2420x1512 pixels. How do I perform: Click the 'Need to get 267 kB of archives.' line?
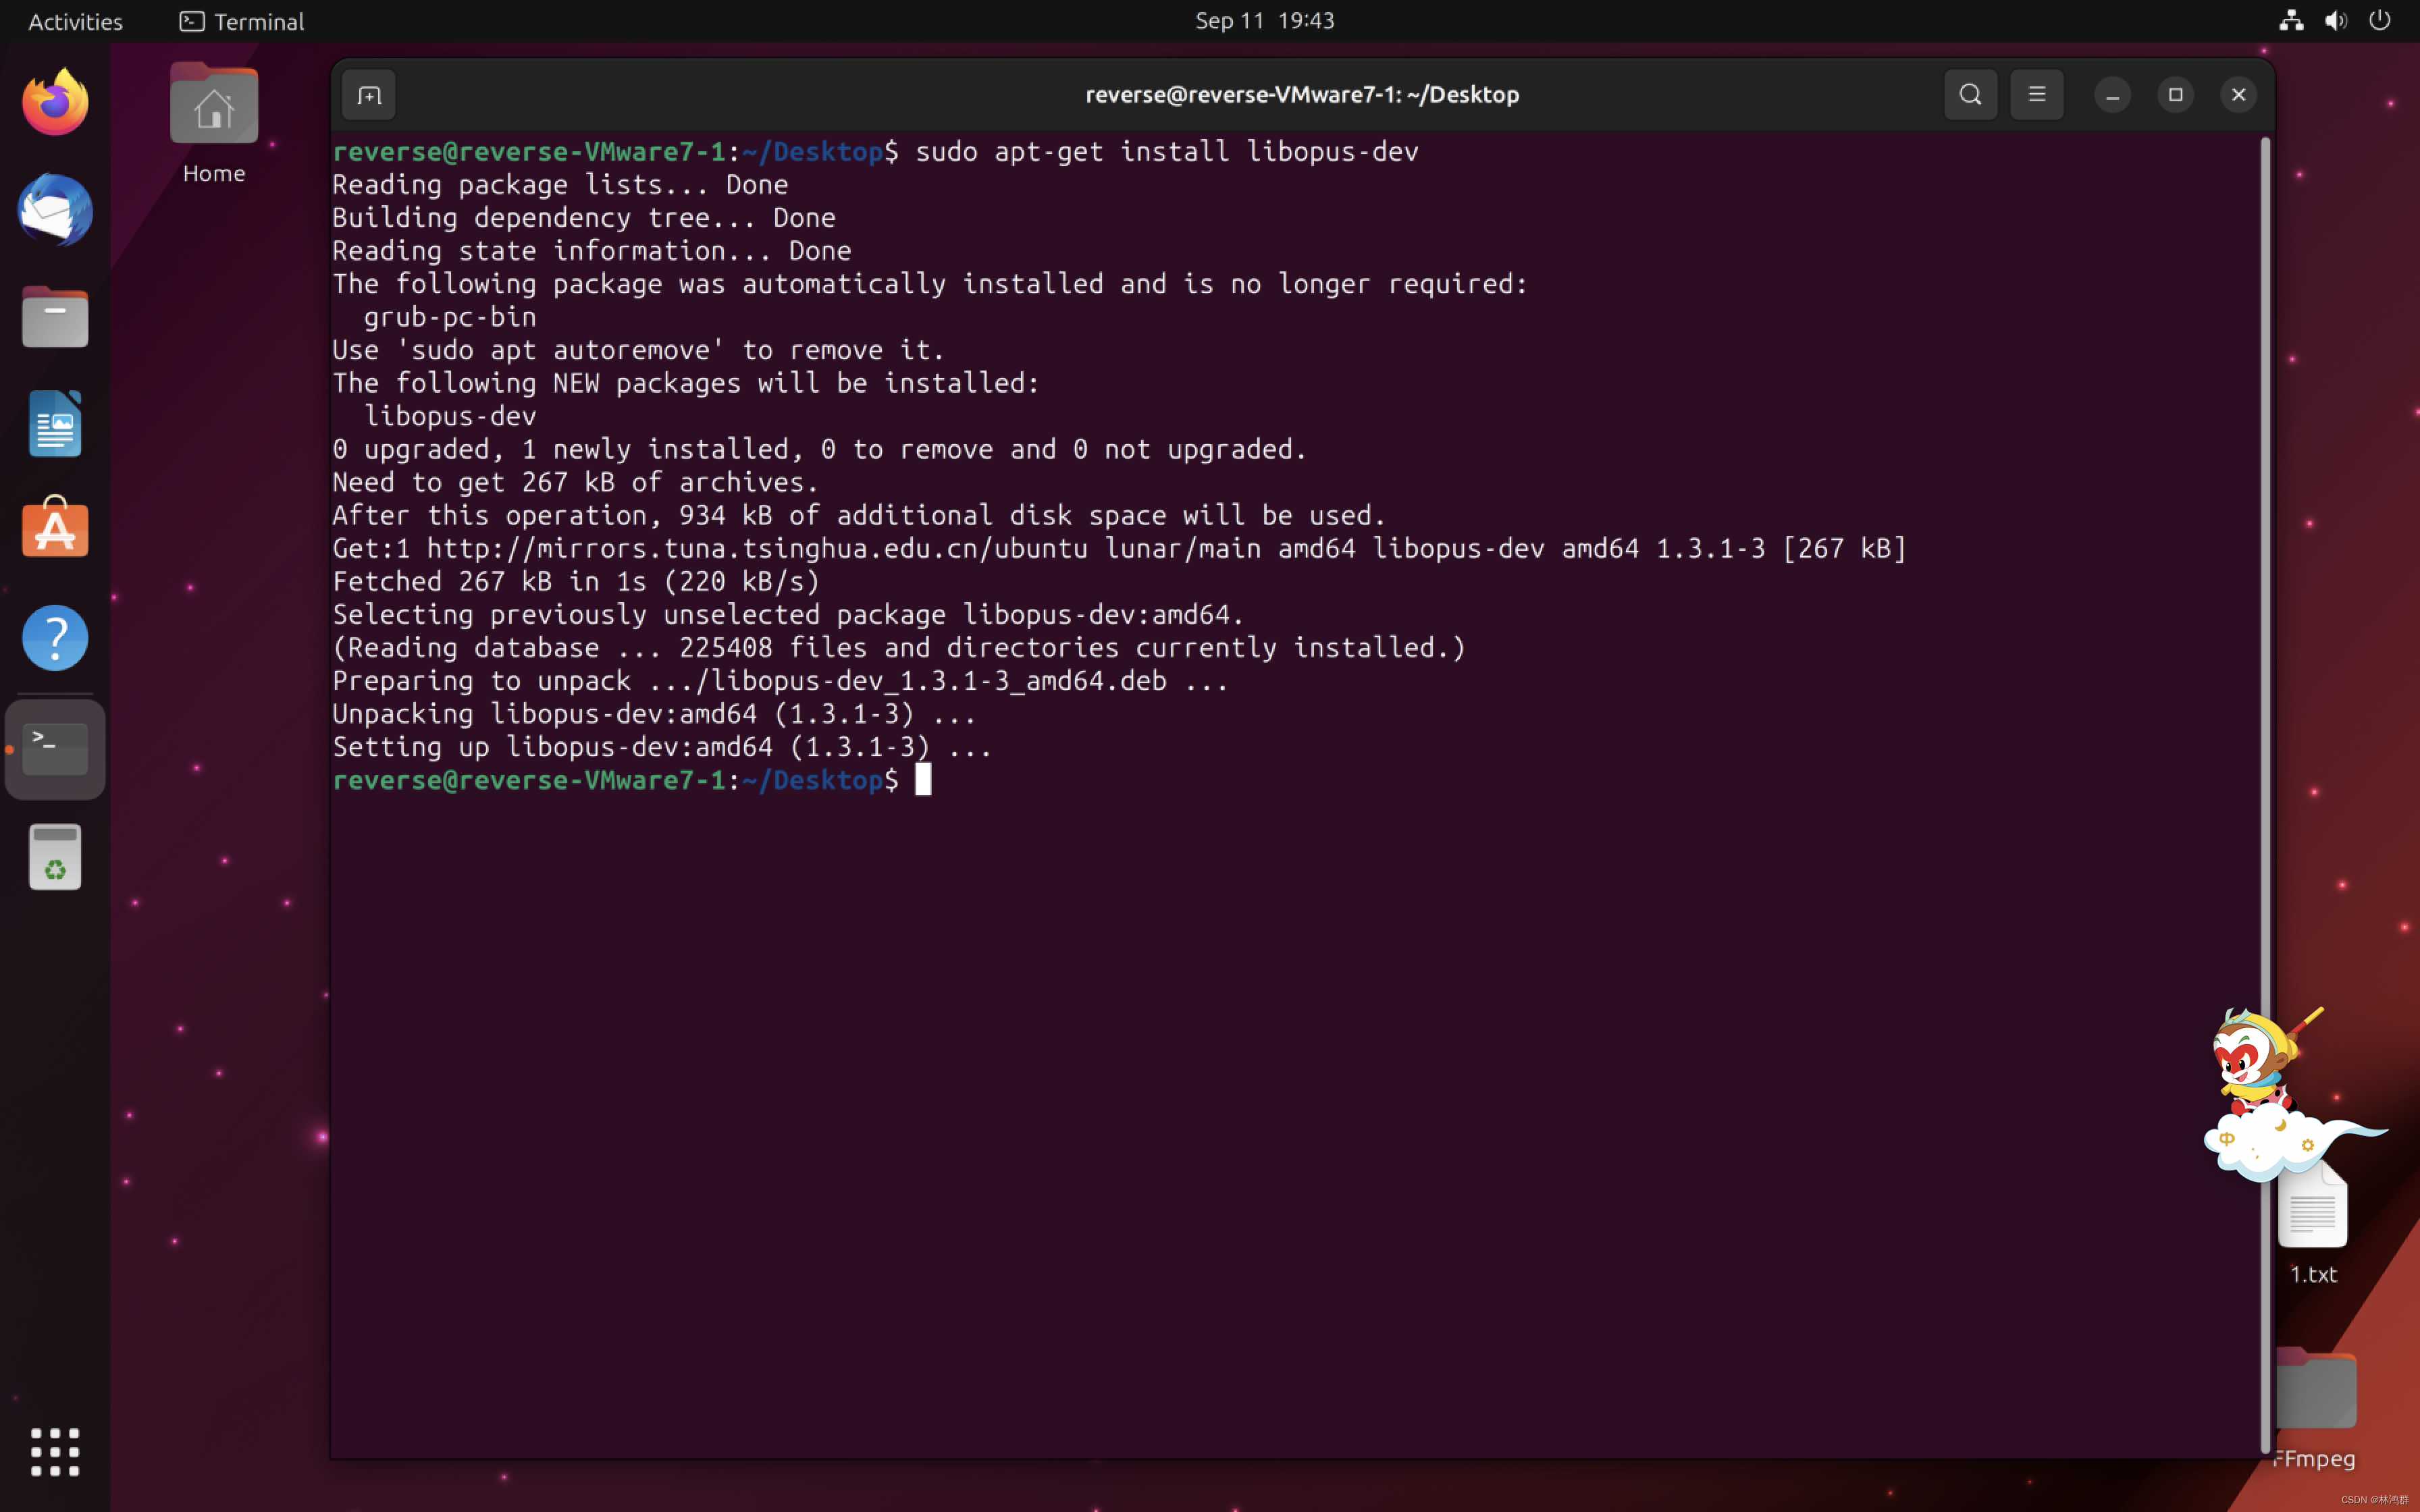tap(576, 483)
